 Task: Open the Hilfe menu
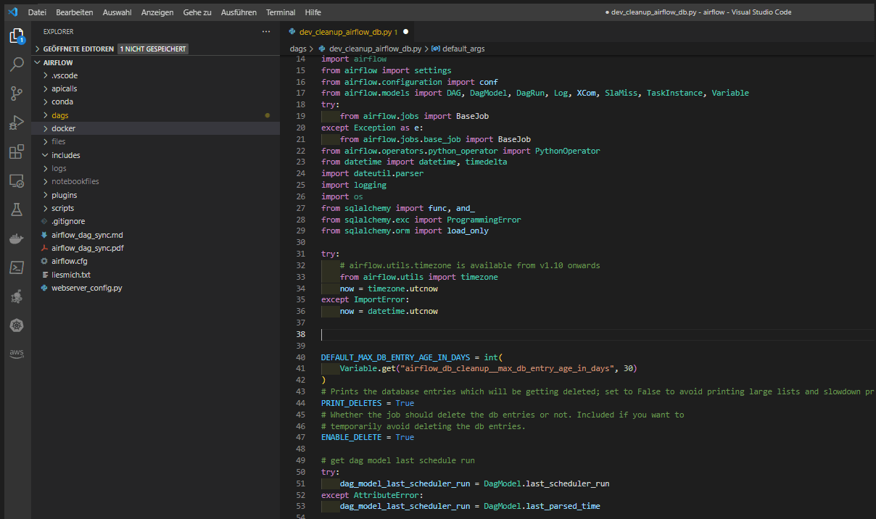click(313, 12)
